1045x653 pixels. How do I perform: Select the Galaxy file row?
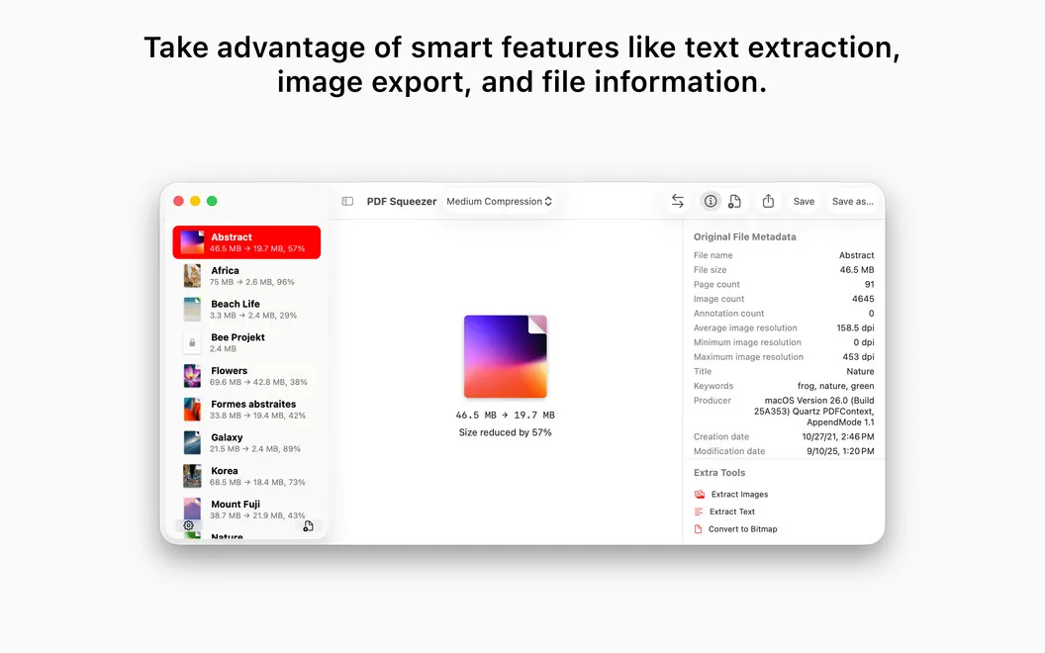coord(246,442)
